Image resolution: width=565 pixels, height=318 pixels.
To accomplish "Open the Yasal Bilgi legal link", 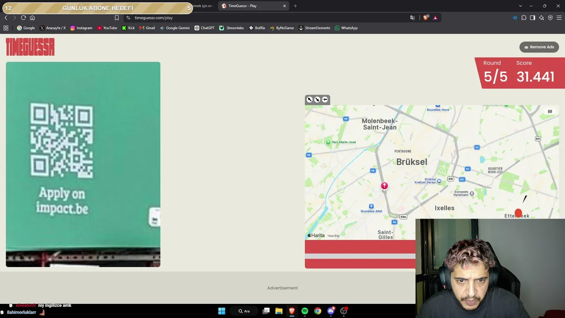I will (x=333, y=236).
